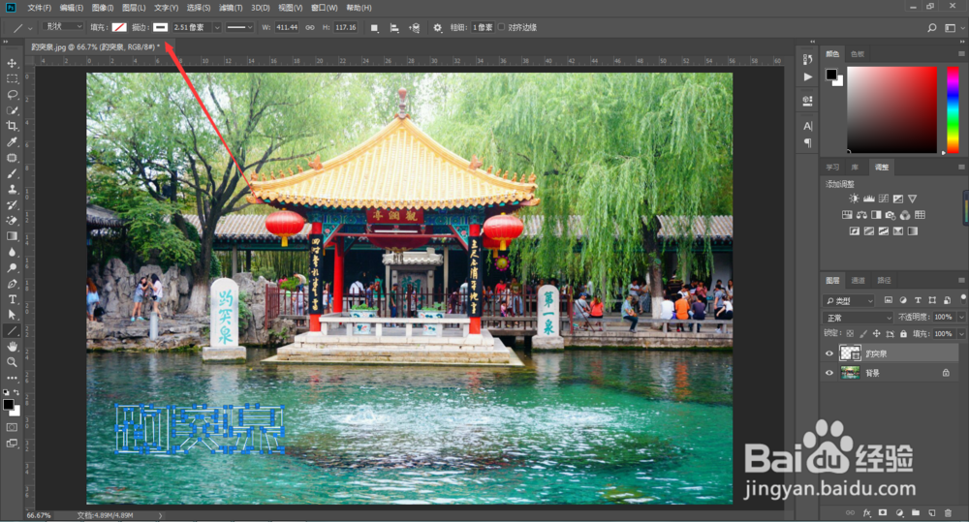Click the trash icon to delete layer
The width and height of the screenshot is (969, 522).
(948, 512)
